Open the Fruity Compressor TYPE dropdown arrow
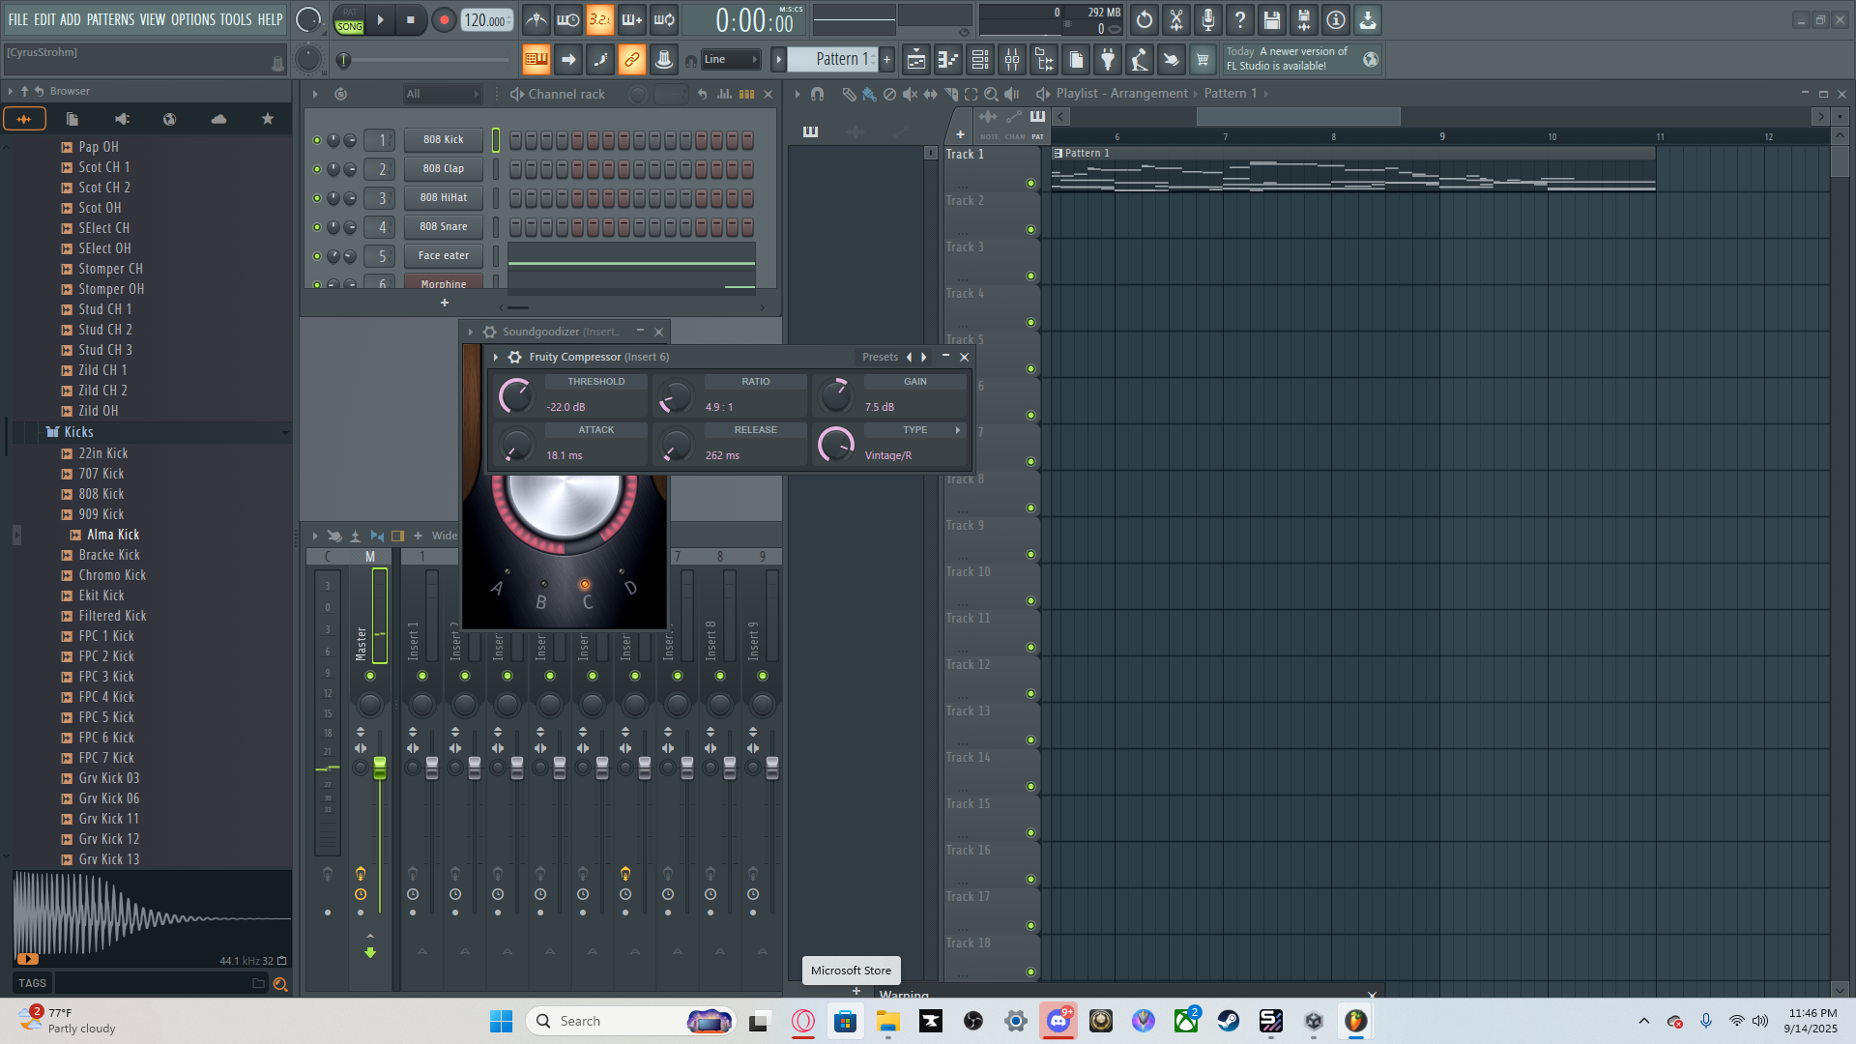This screenshot has width=1856, height=1044. pyautogui.click(x=958, y=430)
